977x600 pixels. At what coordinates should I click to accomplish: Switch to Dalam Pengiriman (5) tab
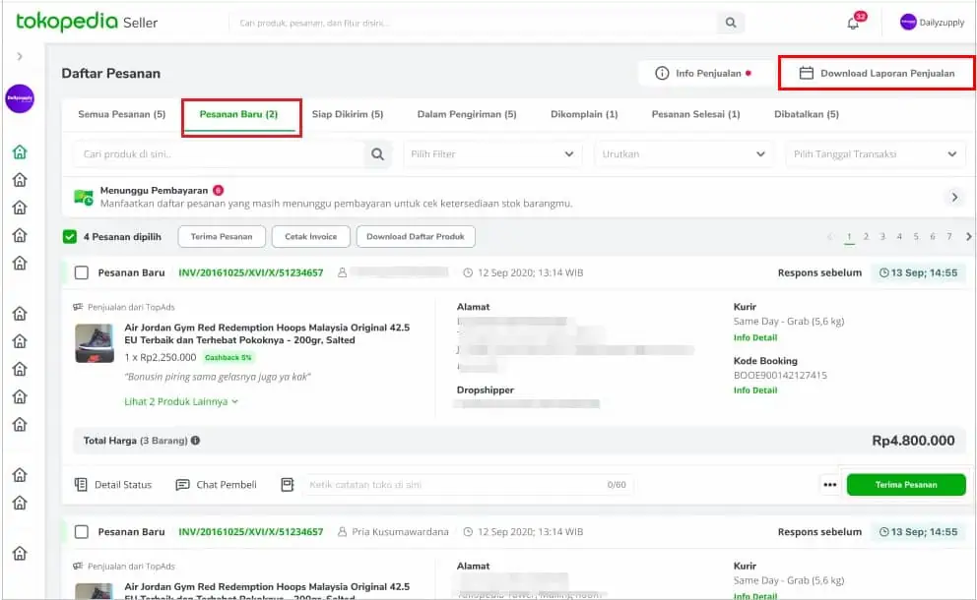[x=467, y=114]
